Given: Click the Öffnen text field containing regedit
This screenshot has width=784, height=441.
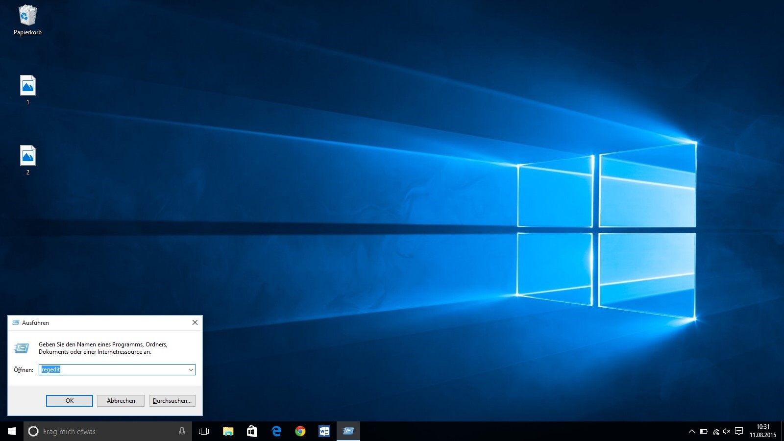Looking at the screenshot, I should coord(113,370).
